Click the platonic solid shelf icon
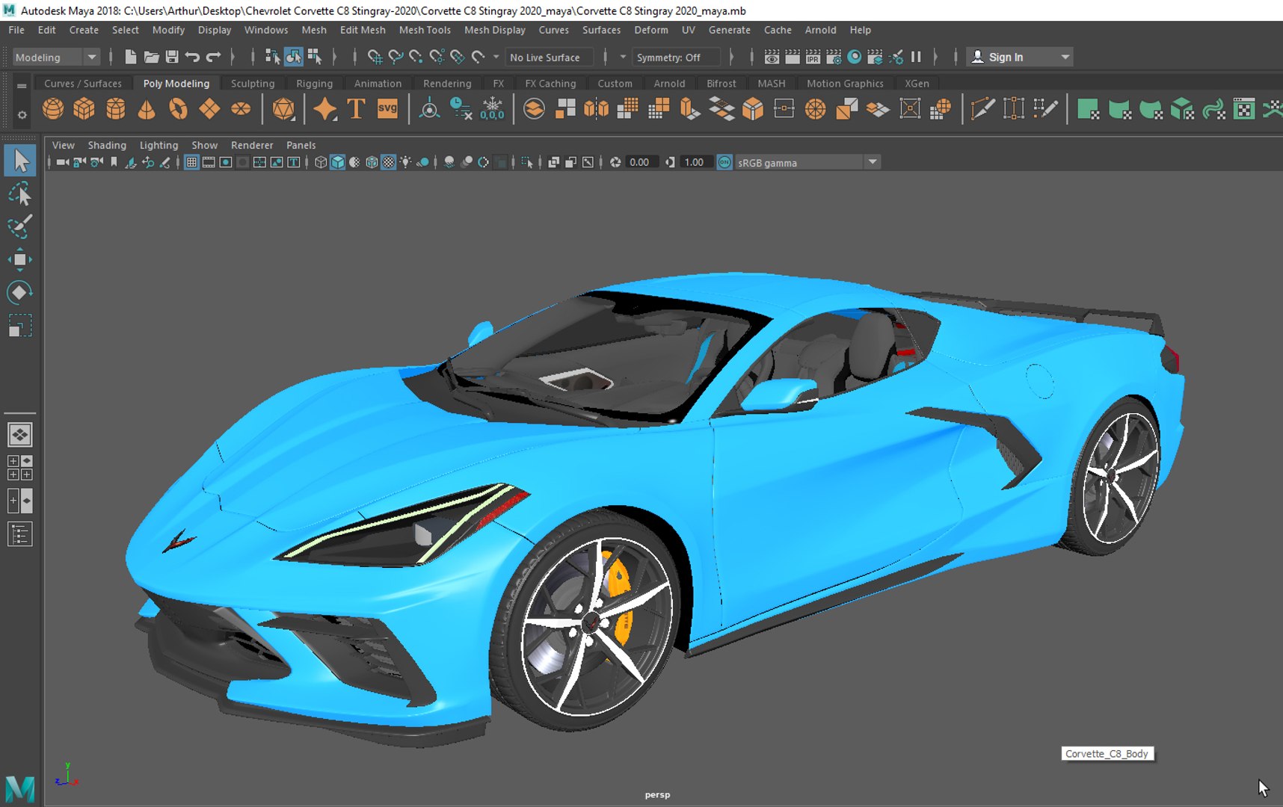This screenshot has width=1283, height=807. pos(284,109)
